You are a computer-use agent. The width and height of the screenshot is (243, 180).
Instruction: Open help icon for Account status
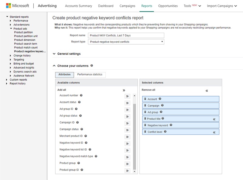79,102
